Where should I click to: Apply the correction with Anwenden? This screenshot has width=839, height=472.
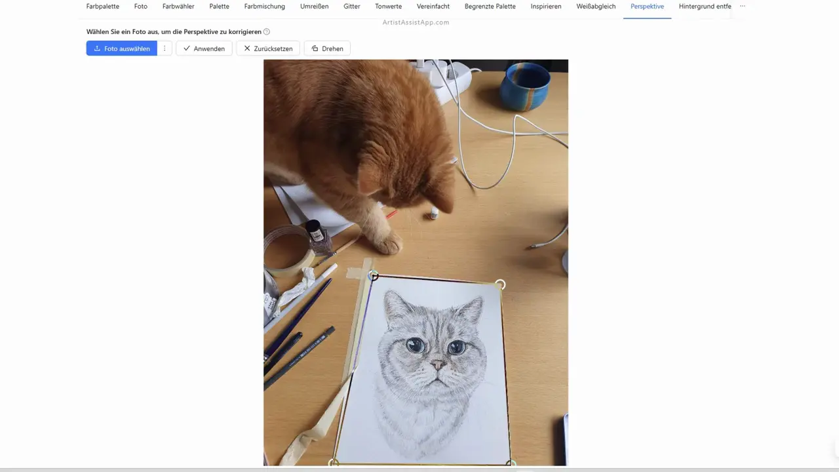204,49
